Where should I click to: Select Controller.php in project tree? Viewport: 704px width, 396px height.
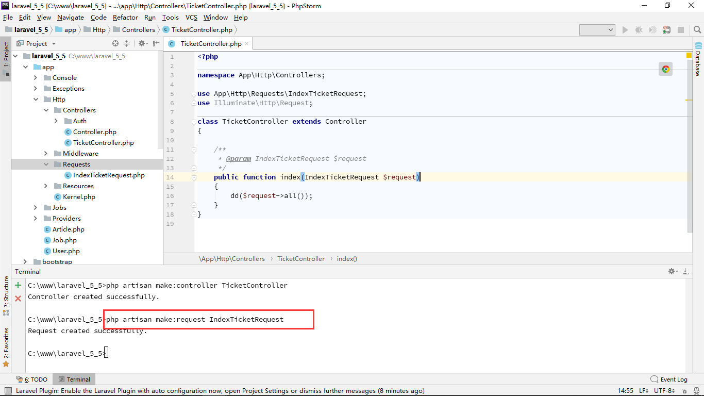click(x=94, y=132)
